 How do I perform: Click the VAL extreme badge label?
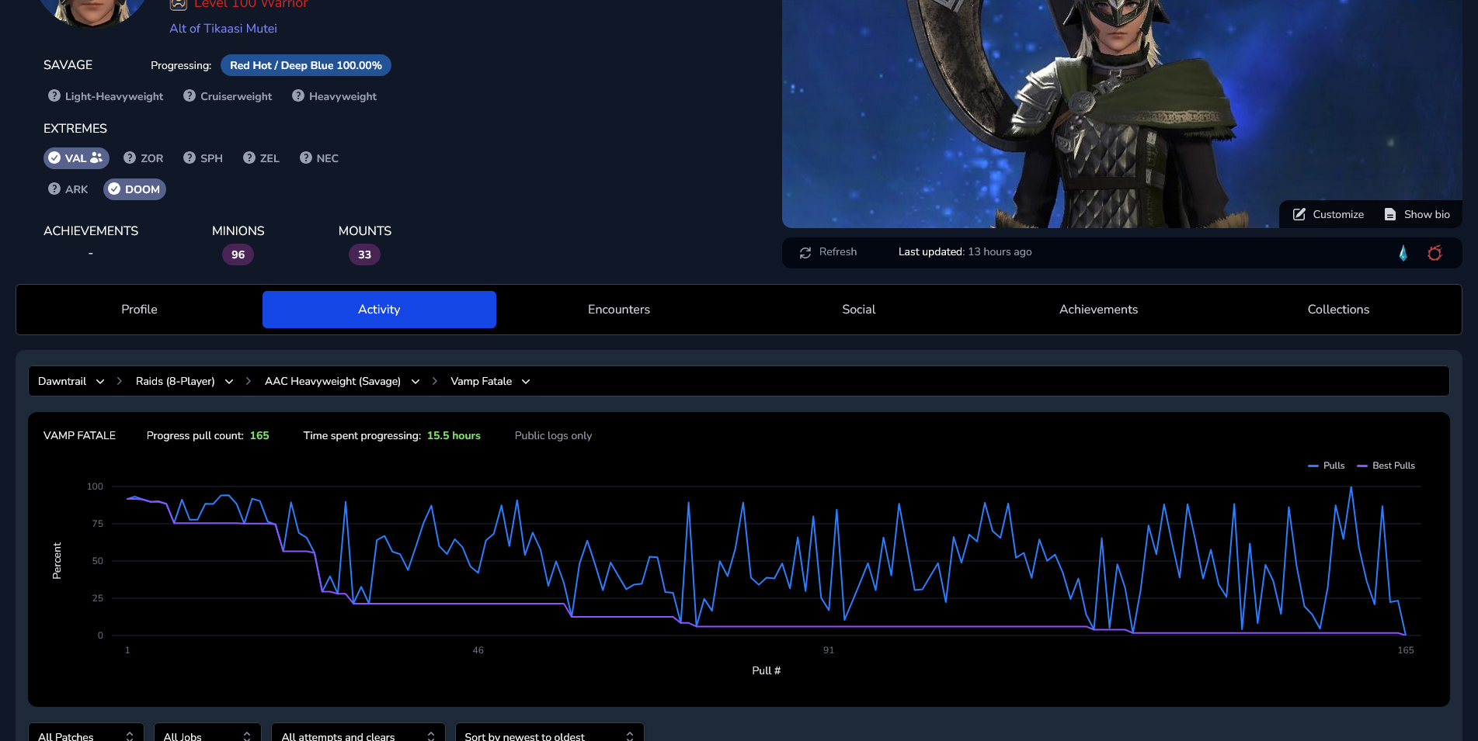click(75, 158)
